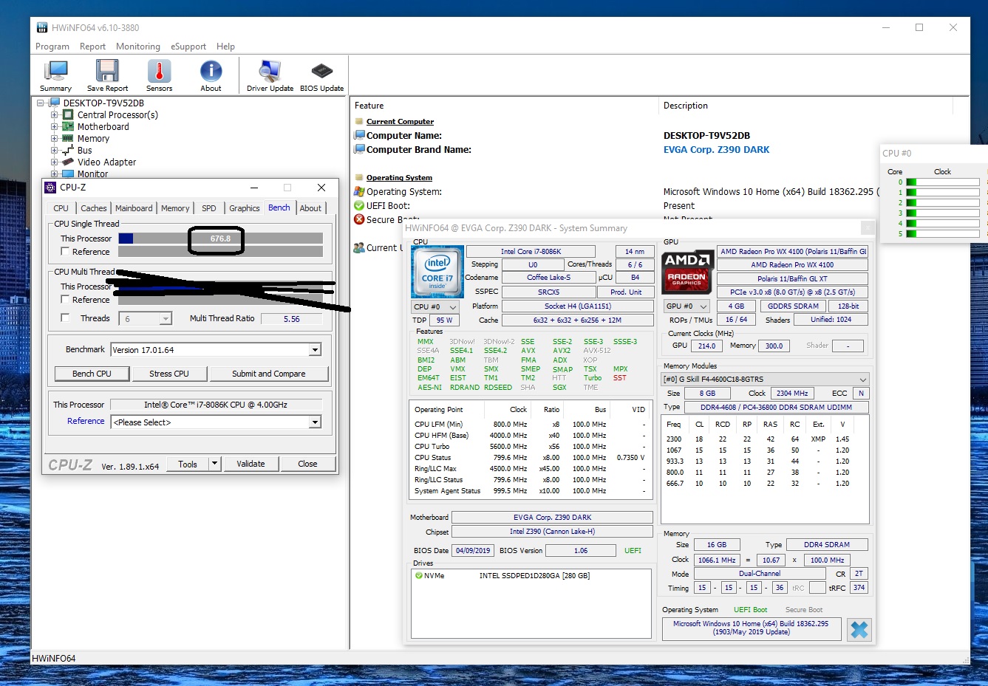Open the Monitoring menu
This screenshot has width=988, height=686.
click(x=138, y=47)
